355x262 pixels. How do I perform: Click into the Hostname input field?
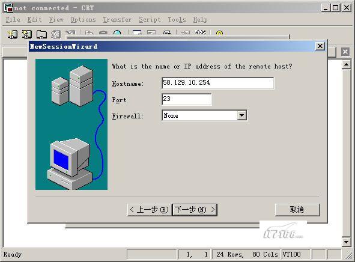point(218,83)
